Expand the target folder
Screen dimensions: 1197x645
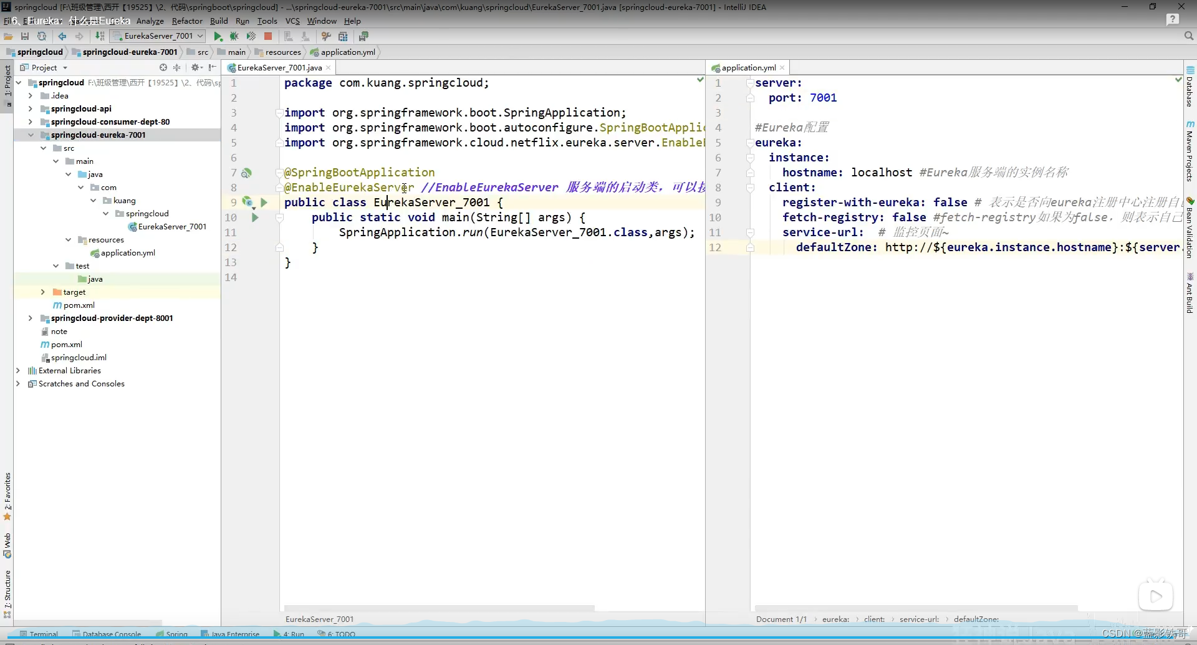click(x=43, y=292)
